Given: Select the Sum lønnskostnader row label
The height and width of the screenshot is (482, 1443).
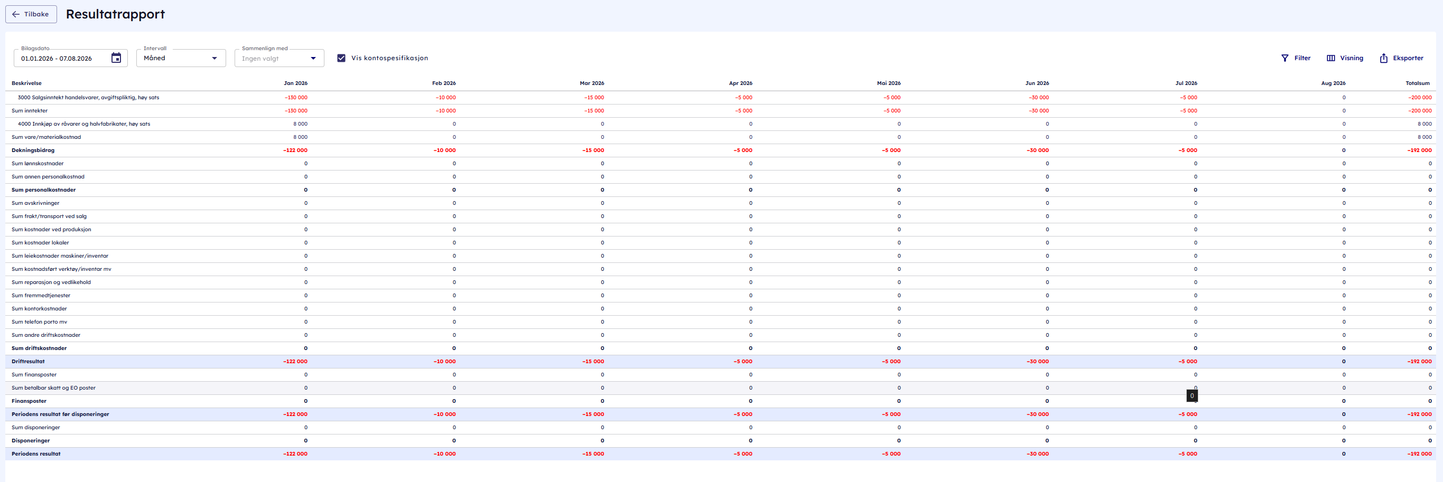Looking at the screenshot, I should point(38,164).
